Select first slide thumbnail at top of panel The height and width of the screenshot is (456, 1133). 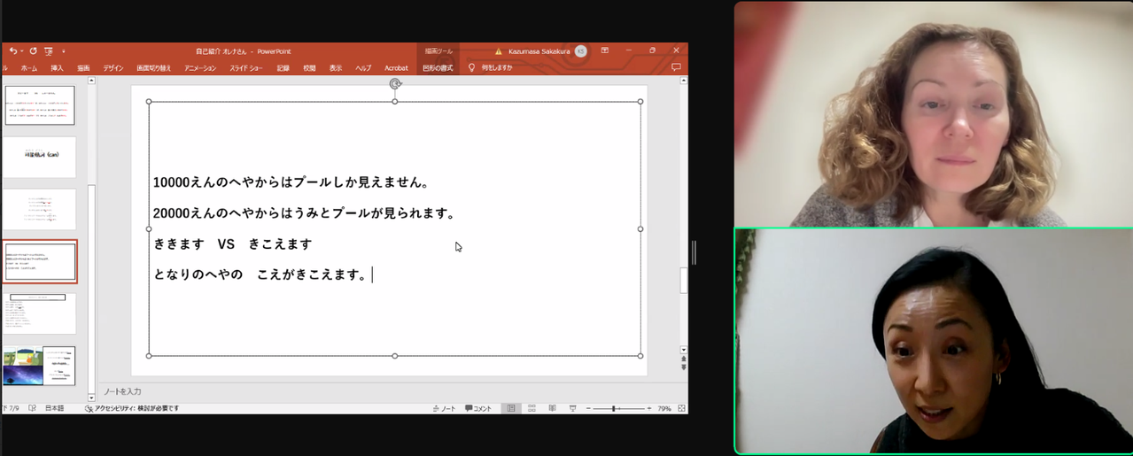pos(40,105)
